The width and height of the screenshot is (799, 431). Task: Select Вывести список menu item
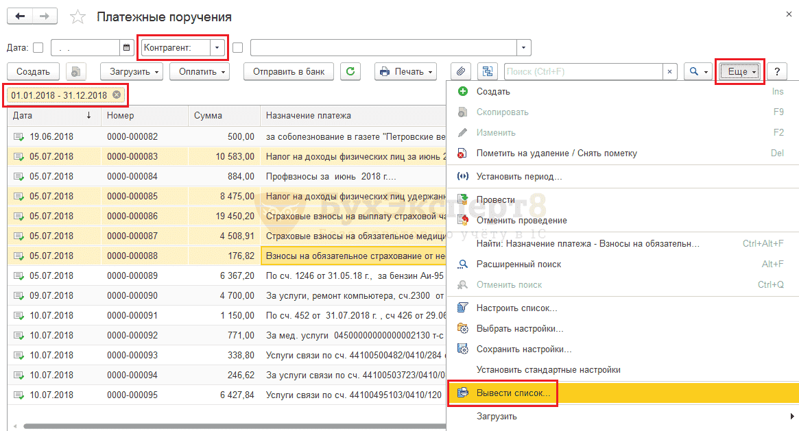pos(513,393)
